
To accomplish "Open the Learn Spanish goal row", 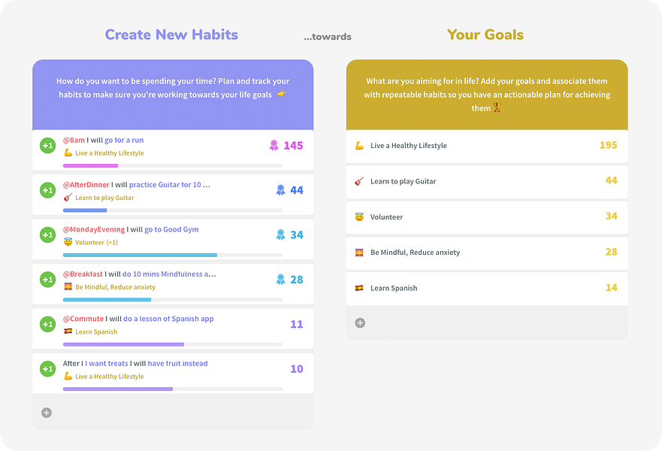I will click(487, 289).
